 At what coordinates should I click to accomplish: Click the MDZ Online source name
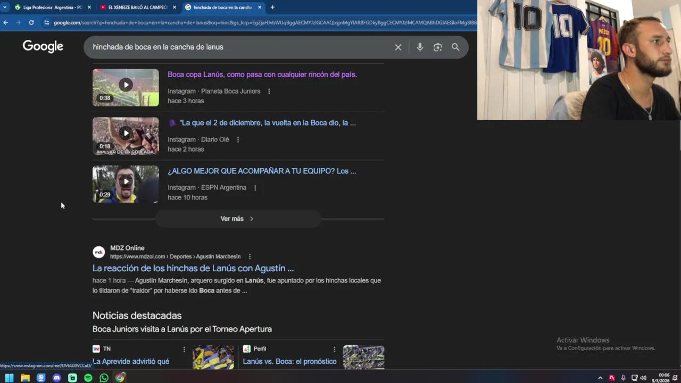pos(127,248)
